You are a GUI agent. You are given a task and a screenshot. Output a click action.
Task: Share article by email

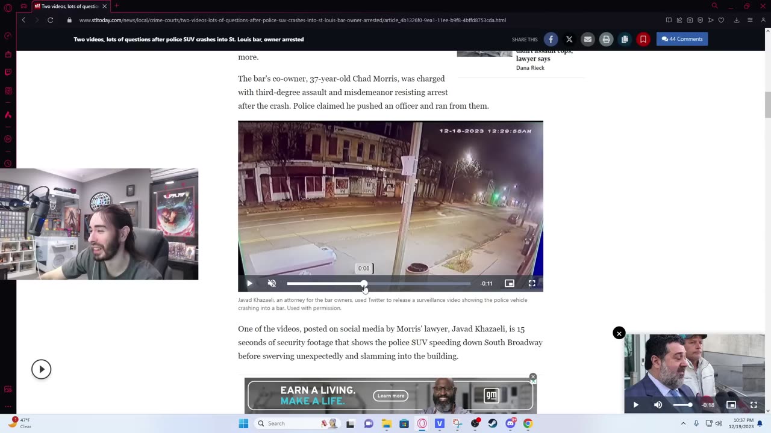click(x=588, y=39)
